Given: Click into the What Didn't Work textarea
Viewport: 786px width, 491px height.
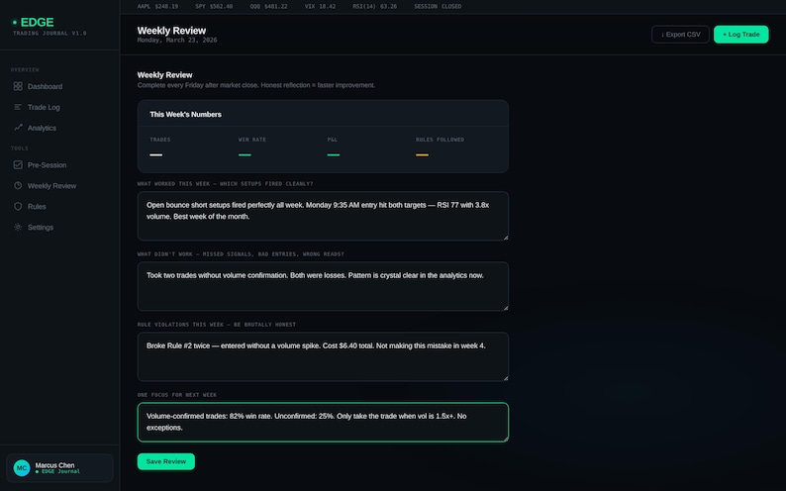Looking at the screenshot, I should click(x=323, y=286).
